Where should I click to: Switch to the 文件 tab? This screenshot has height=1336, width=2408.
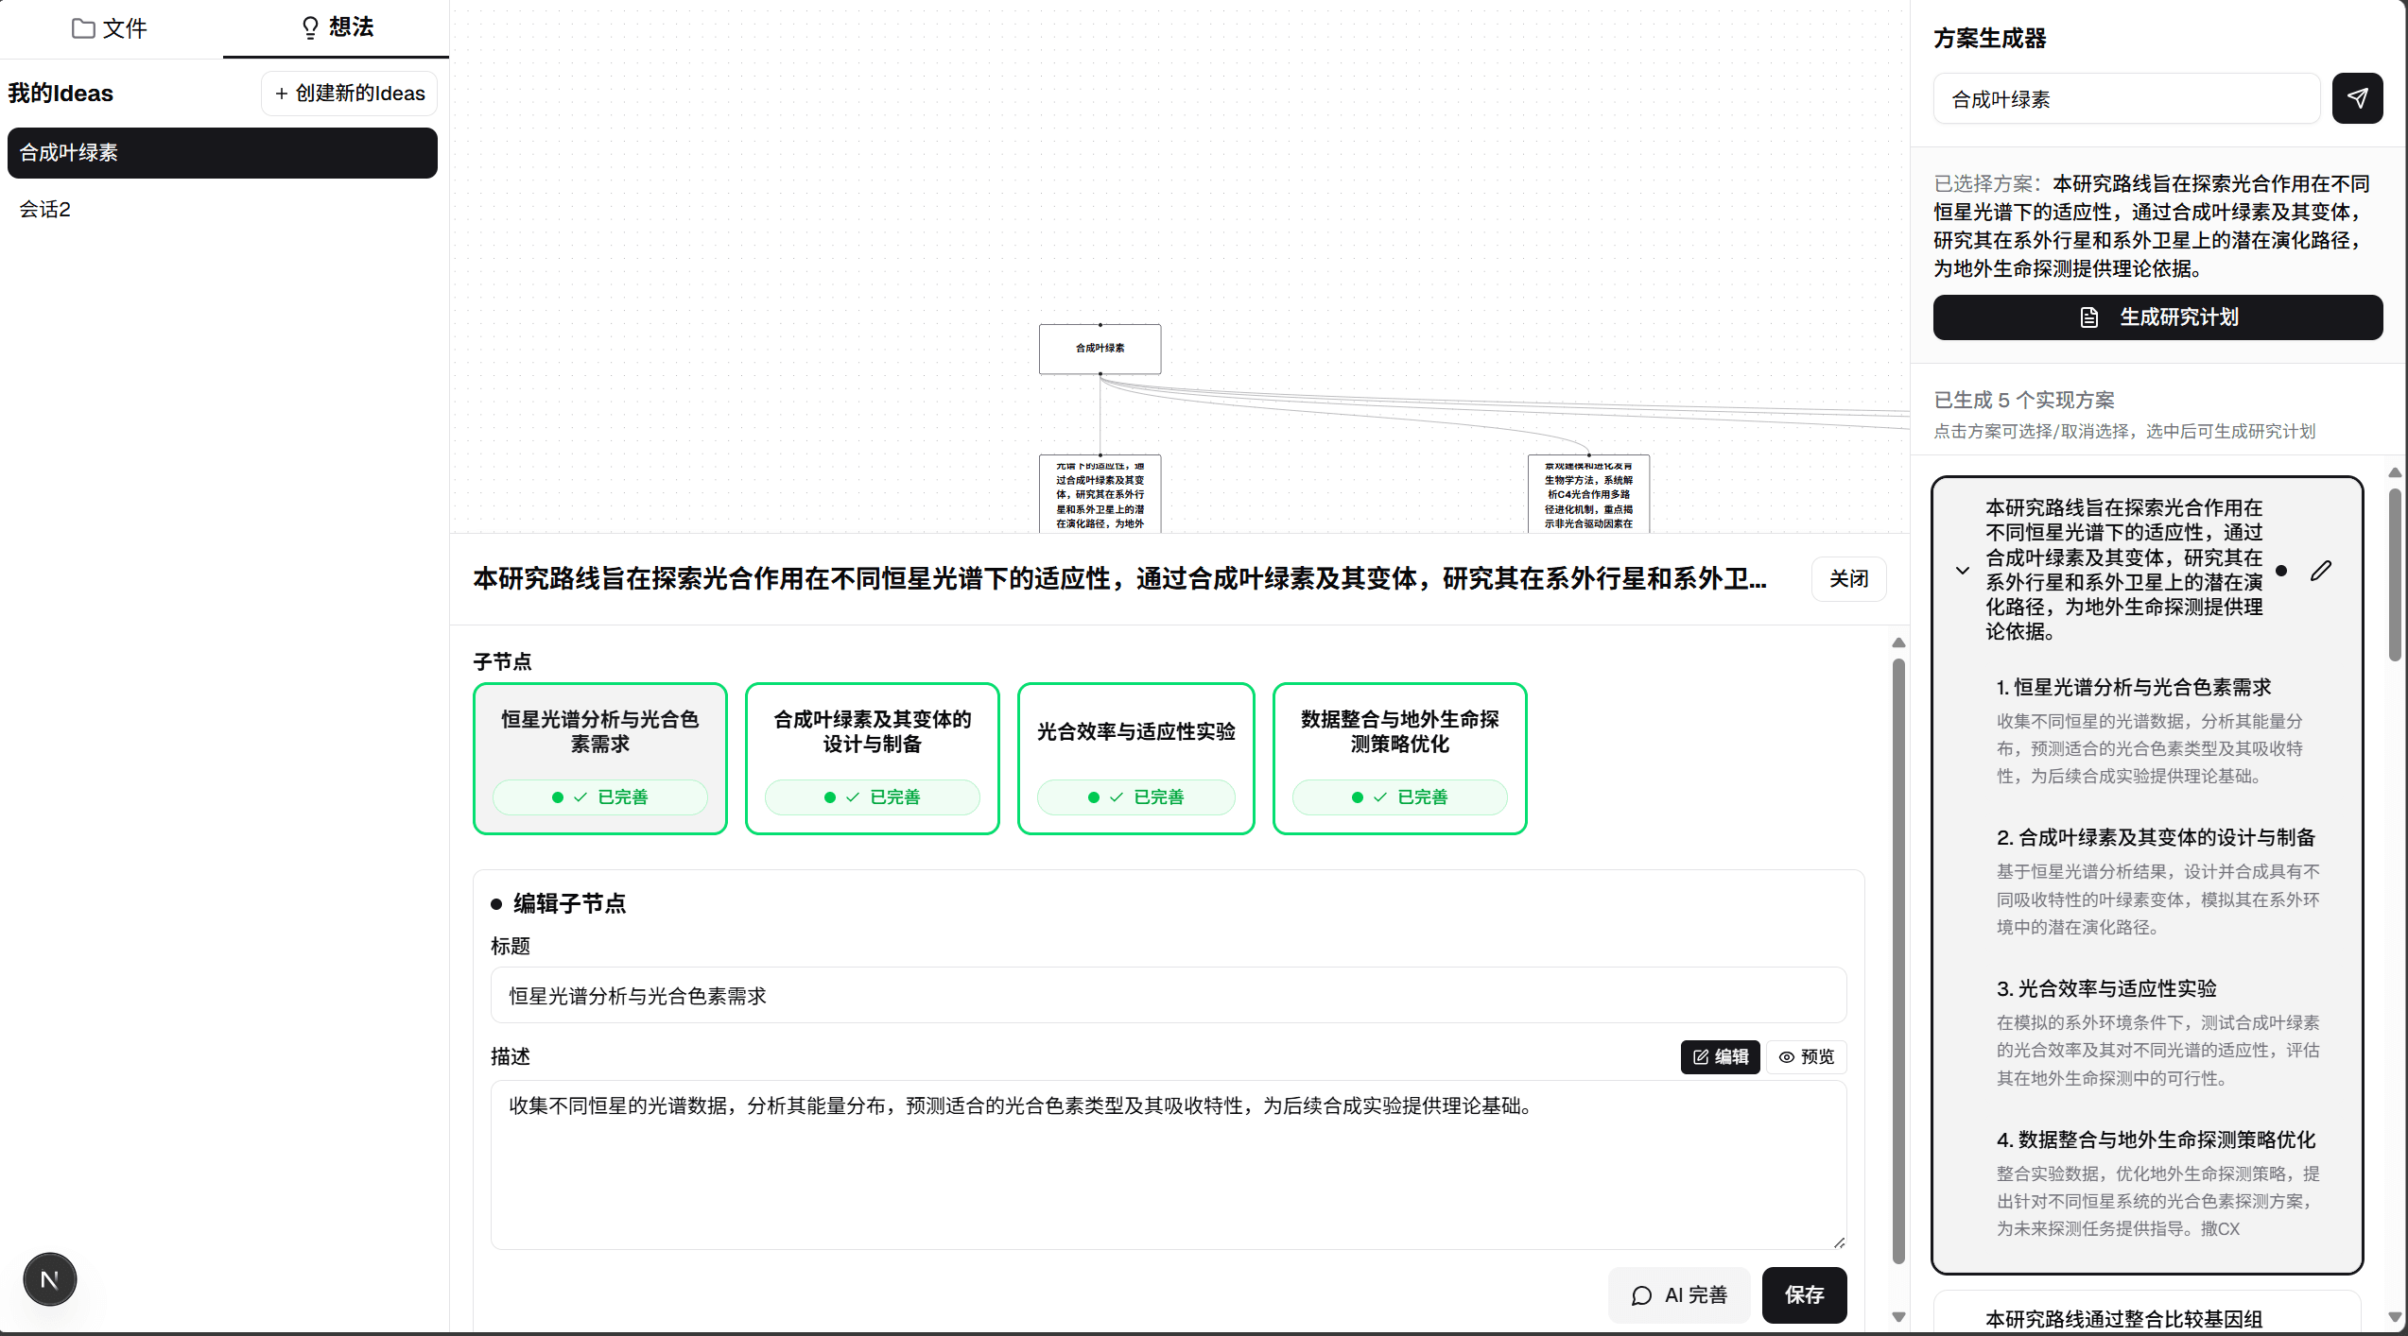coord(111,28)
